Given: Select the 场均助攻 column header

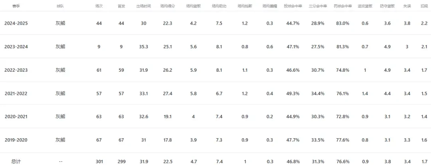Looking at the screenshot, I should click(219, 6).
